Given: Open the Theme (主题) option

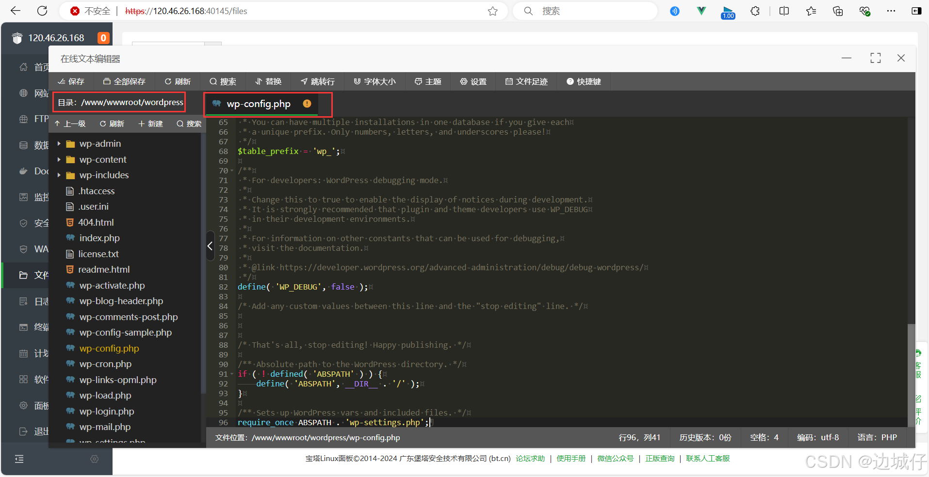Looking at the screenshot, I should (x=428, y=81).
